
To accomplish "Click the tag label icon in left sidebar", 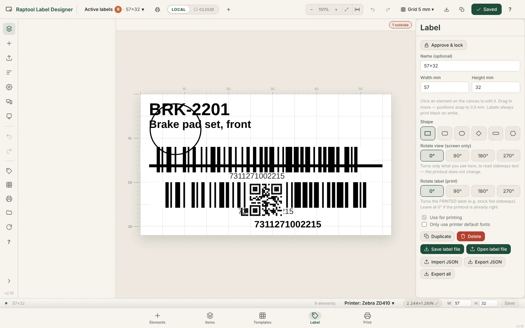I will 9,171.
